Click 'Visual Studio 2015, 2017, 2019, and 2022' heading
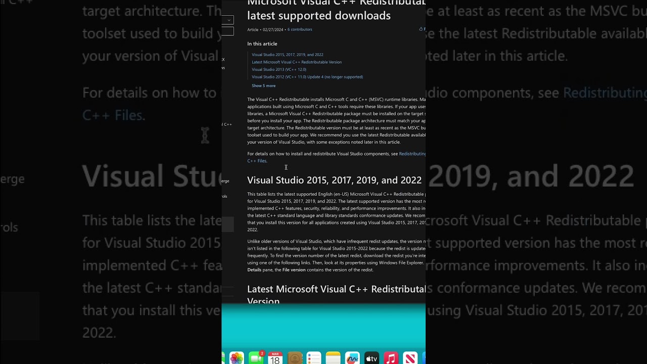The image size is (647, 364). (334, 180)
